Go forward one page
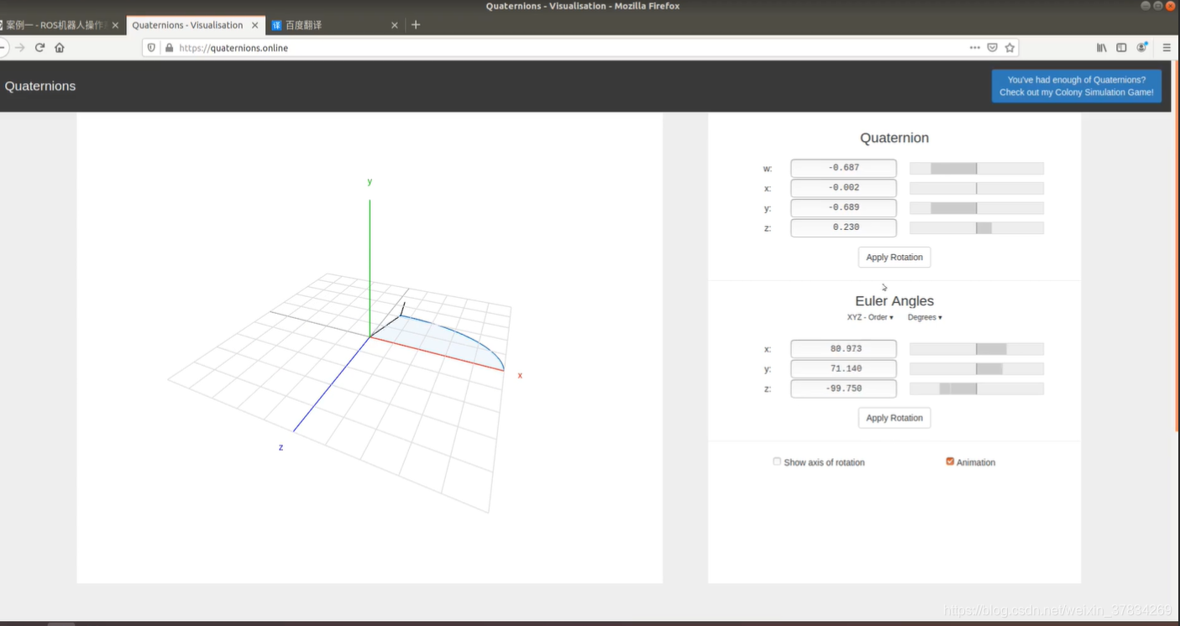Viewport: 1180px width, 626px height. pos(20,48)
